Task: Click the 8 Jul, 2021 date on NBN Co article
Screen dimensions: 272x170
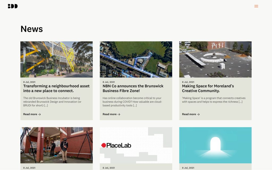Action: [x=109, y=82]
